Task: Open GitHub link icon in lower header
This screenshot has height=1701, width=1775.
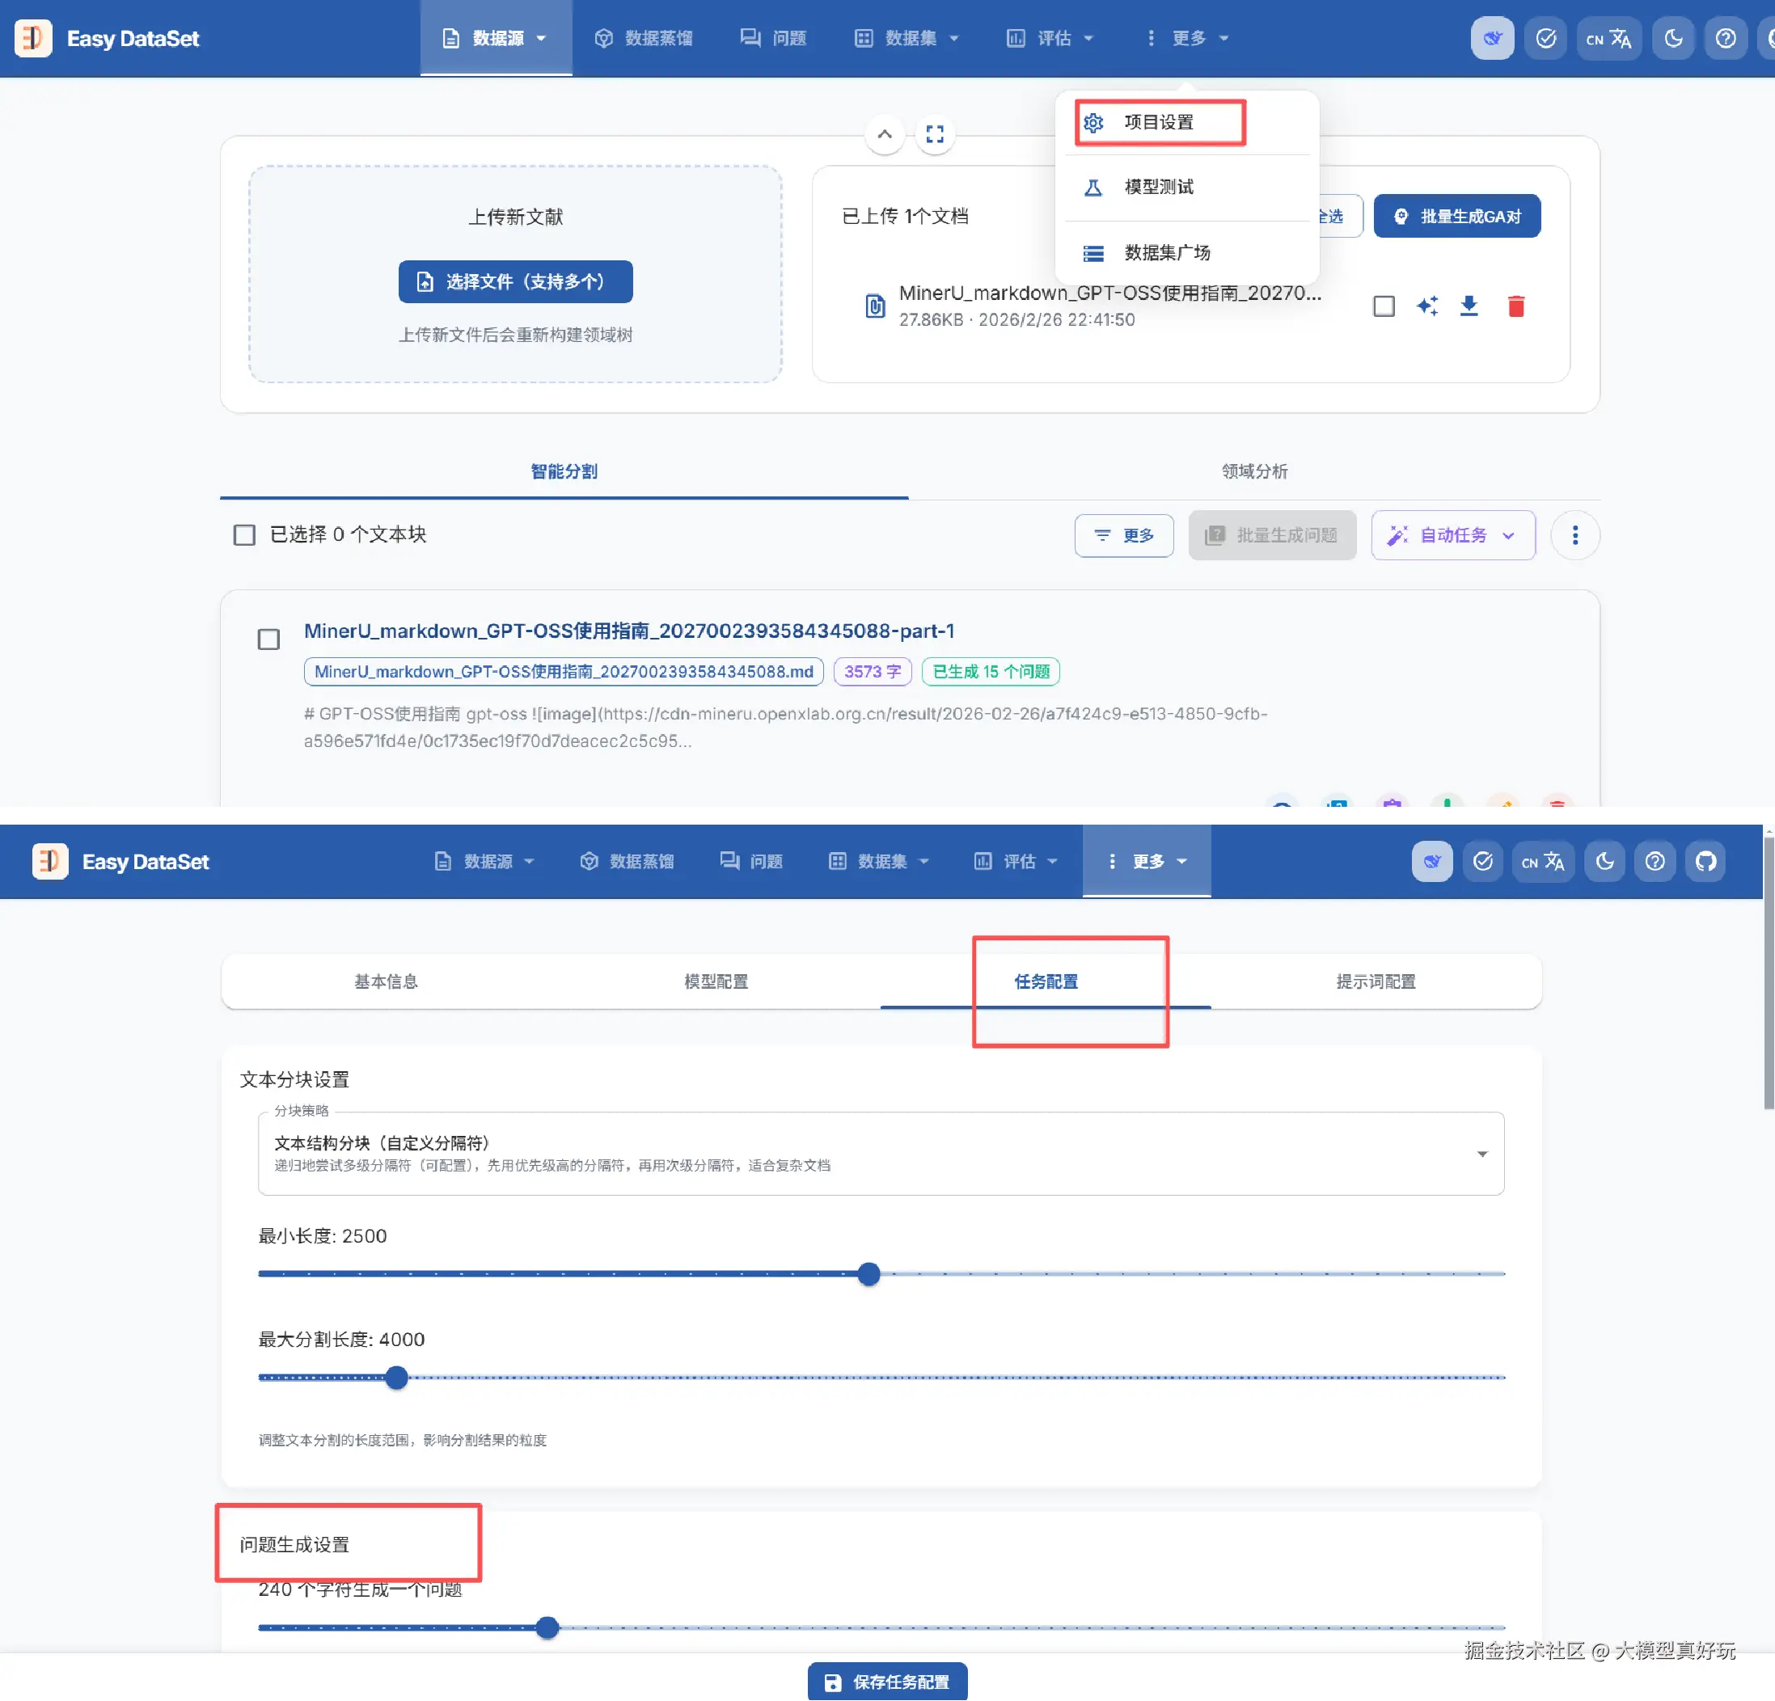Action: coord(1705,861)
